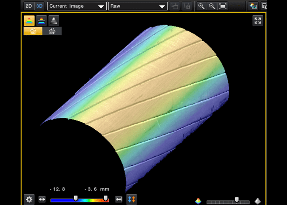This screenshot has width=287, height=205.
Task: Click the upper limit handle on color scale
Action: click(106, 198)
